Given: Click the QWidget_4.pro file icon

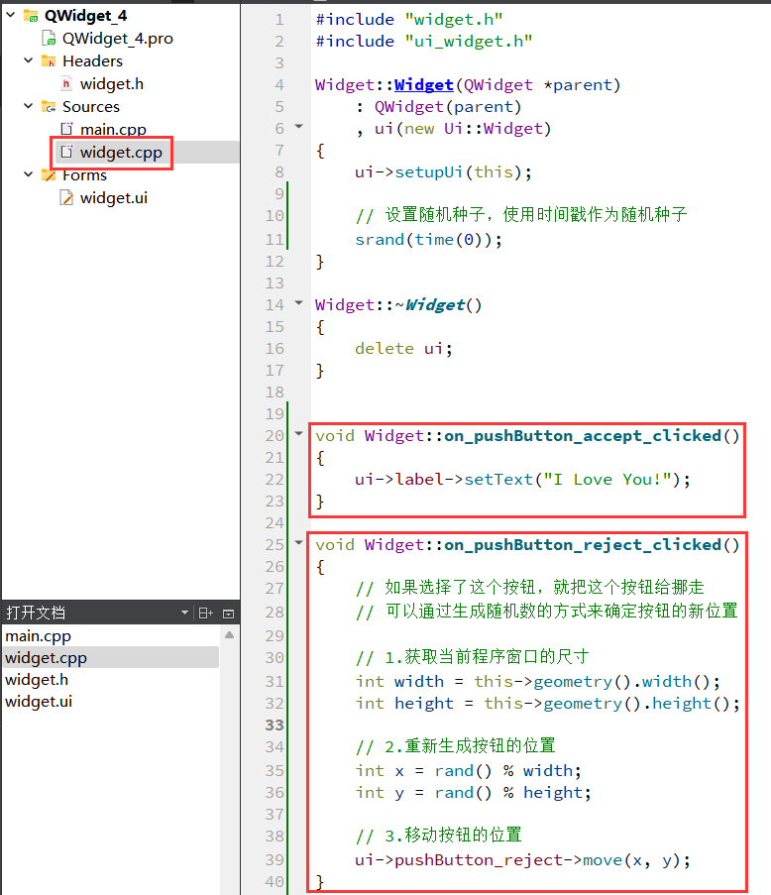Looking at the screenshot, I should 50,39.
